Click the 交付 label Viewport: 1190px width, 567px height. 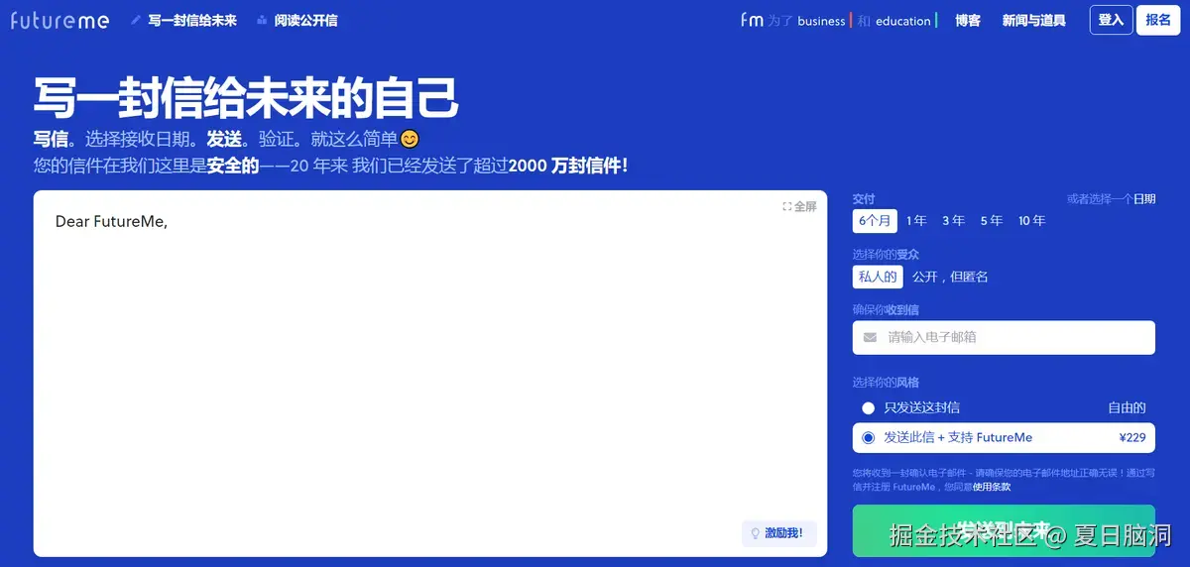(x=864, y=198)
